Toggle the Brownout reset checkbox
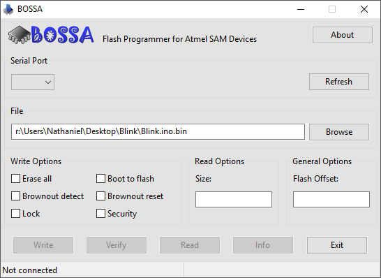Screen dimensions: 381x278 click(x=100, y=196)
